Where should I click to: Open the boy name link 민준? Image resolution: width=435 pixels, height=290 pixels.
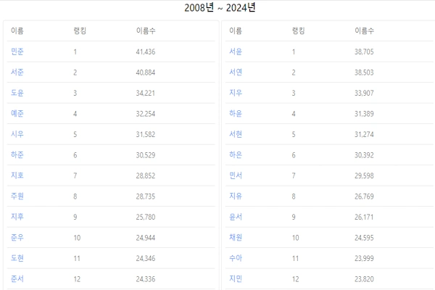pyautogui.click(x=17, y=51)
